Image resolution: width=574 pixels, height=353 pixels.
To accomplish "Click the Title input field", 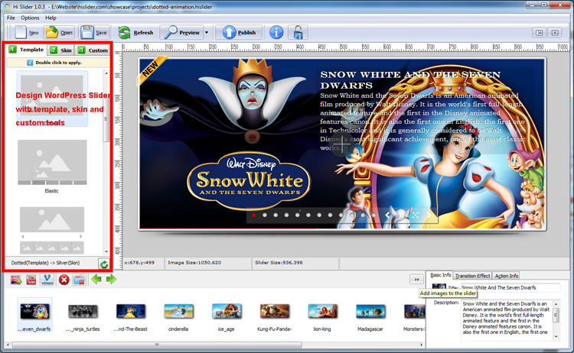I will 510,287.
